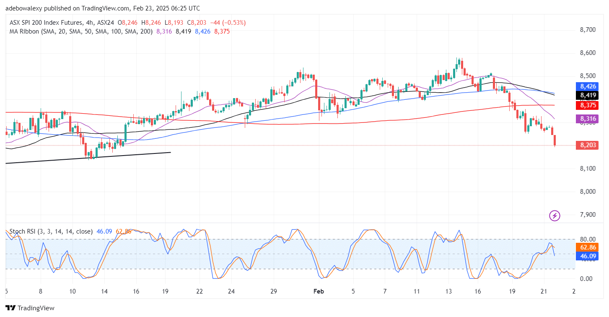Image resolution: width=609 pixels, height=317 pixels.
Task: Click the 19 date label near chart end
Action: [512, 291]
